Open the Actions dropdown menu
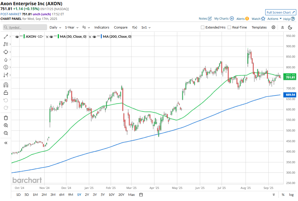This screenshot has height=201, width=298. click(274, 19)
